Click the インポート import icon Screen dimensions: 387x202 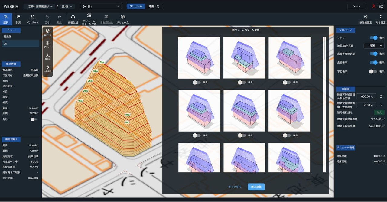pos(33,19)
